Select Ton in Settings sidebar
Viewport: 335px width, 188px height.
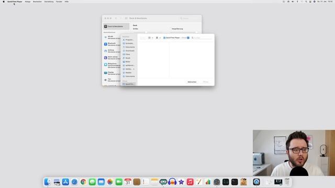[113, 80]
